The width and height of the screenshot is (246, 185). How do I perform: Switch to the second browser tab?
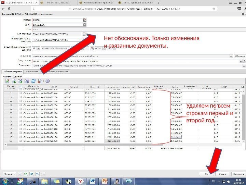[58, 3]
